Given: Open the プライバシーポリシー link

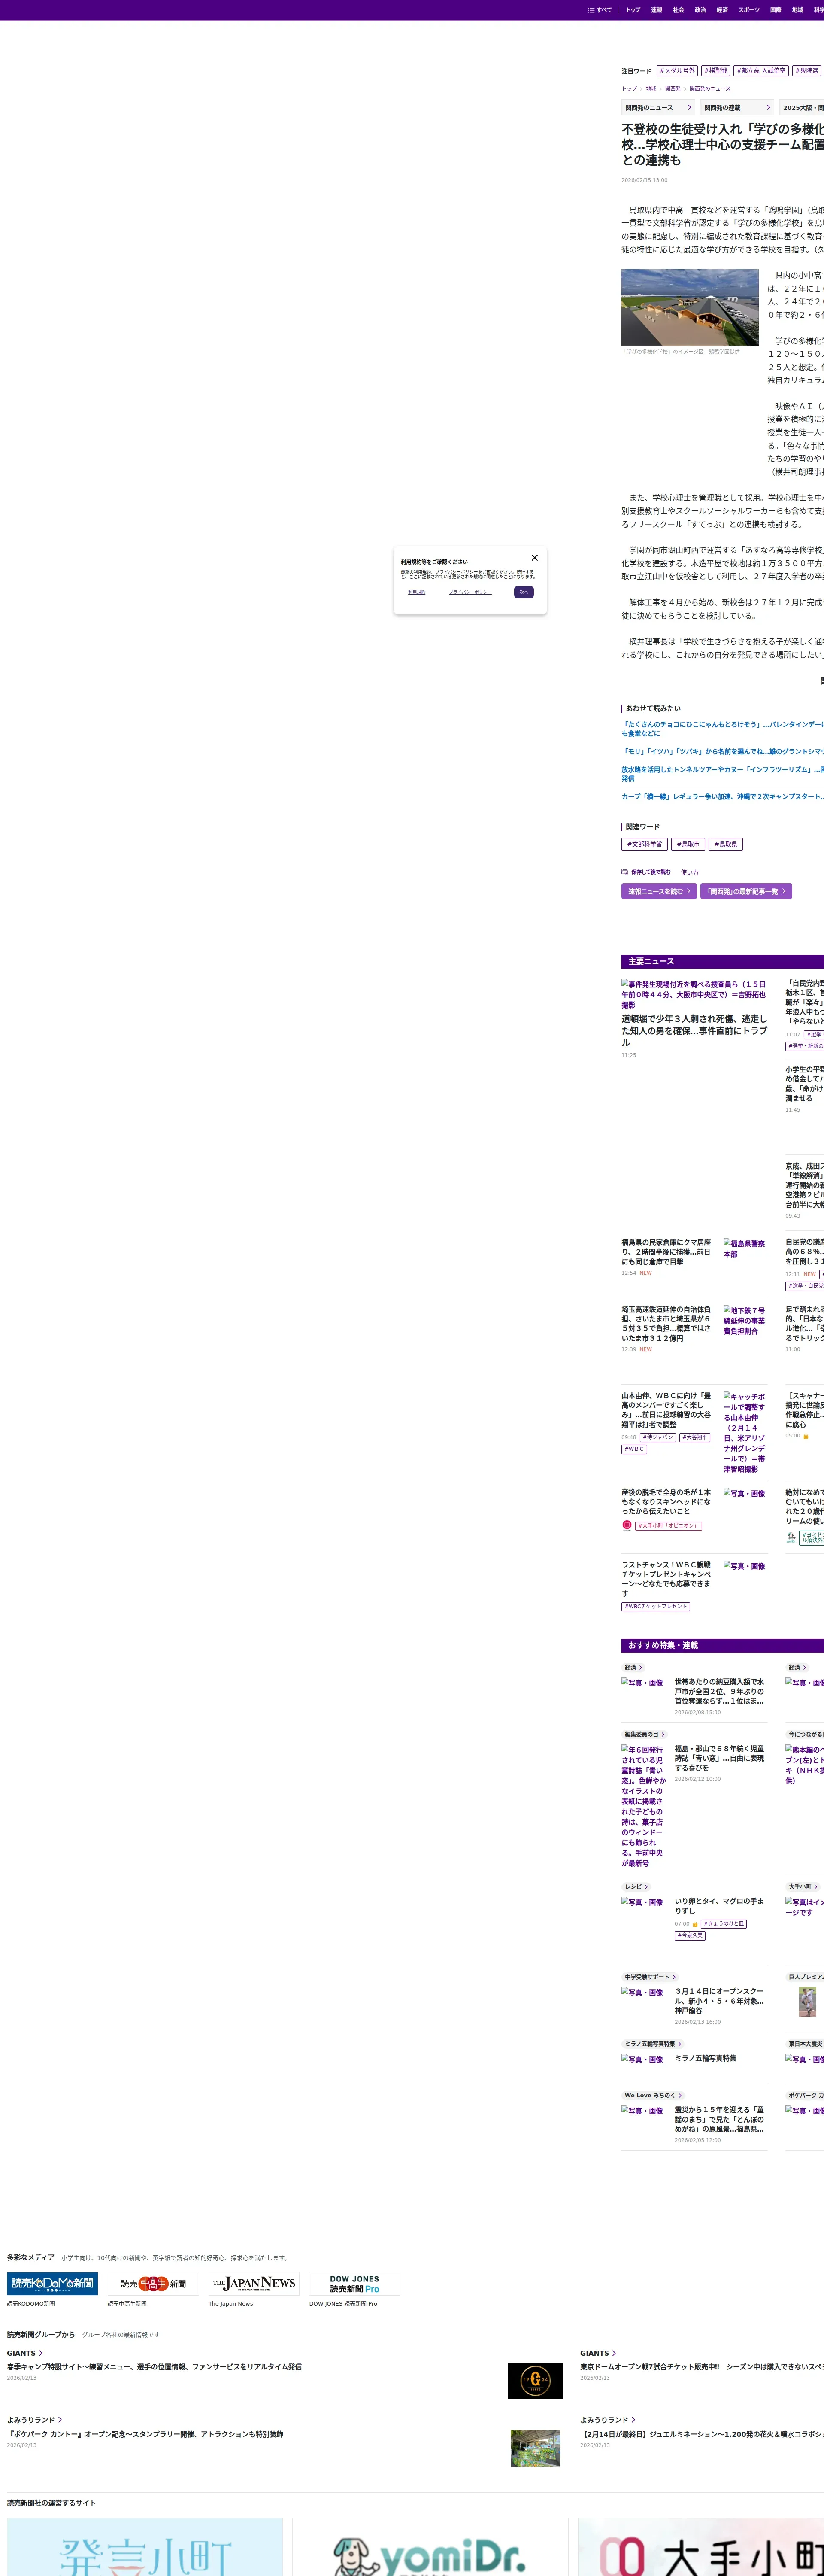Looking at the screenshot, I should coord(470,592).
